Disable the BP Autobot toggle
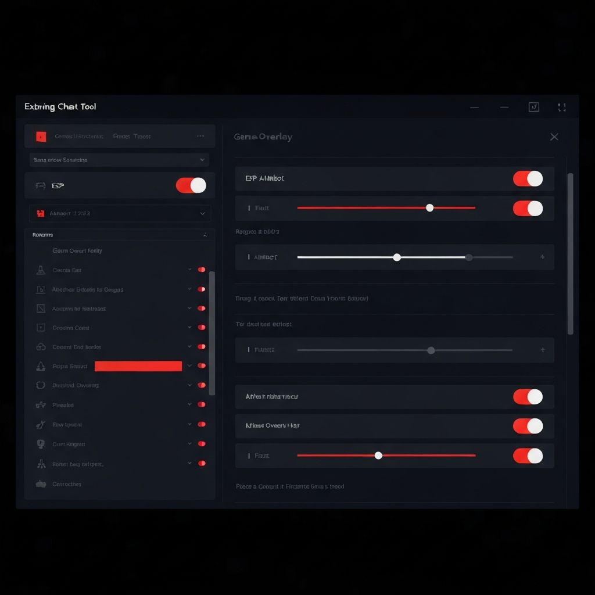Viewport: 595px width, 595px height. 528,178
